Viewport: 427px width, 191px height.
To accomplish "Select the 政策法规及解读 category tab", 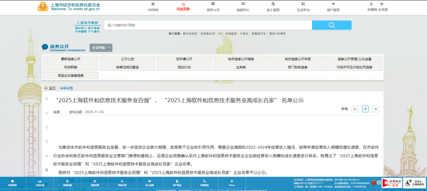I will pos(127,67).
